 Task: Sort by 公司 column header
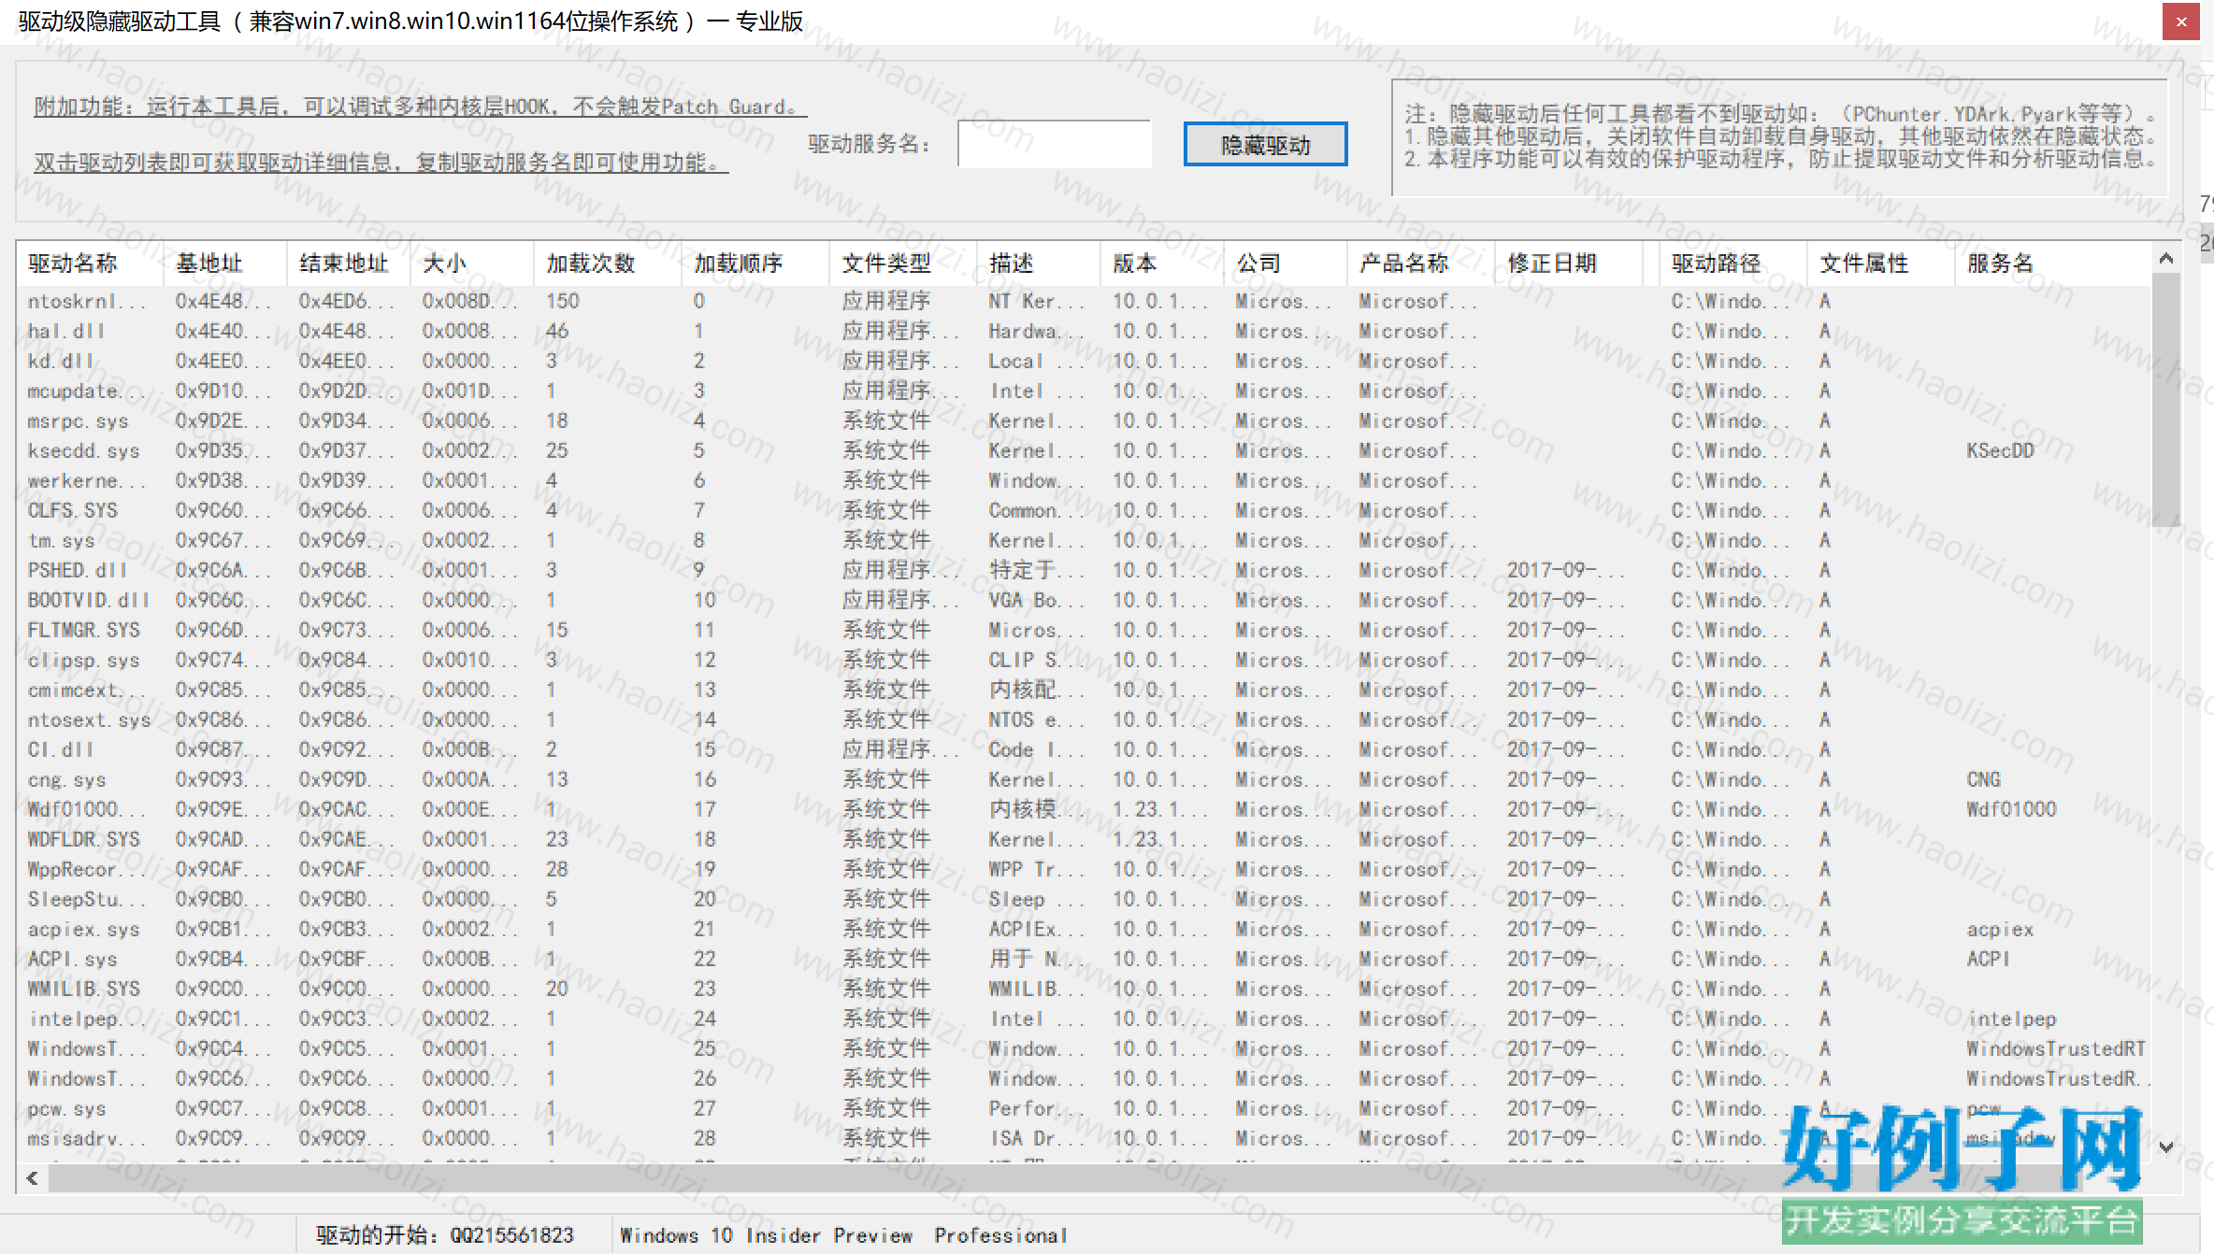[x=1286, y=264]
